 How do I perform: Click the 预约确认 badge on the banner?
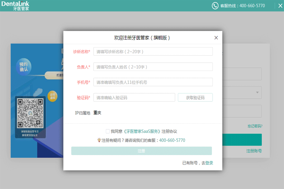pos(25,67)
